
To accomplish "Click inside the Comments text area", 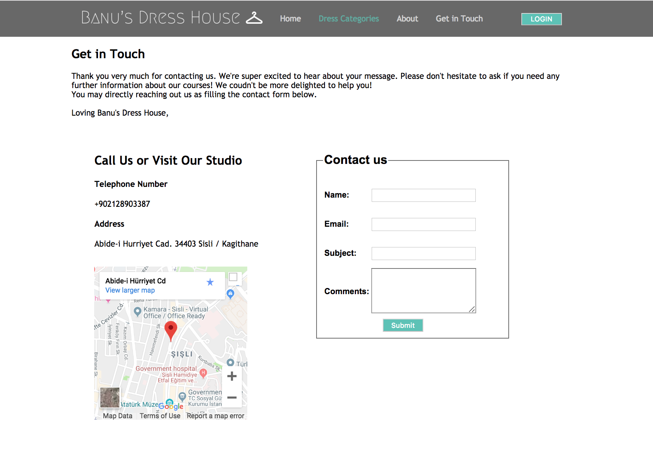I will [423, 290].
